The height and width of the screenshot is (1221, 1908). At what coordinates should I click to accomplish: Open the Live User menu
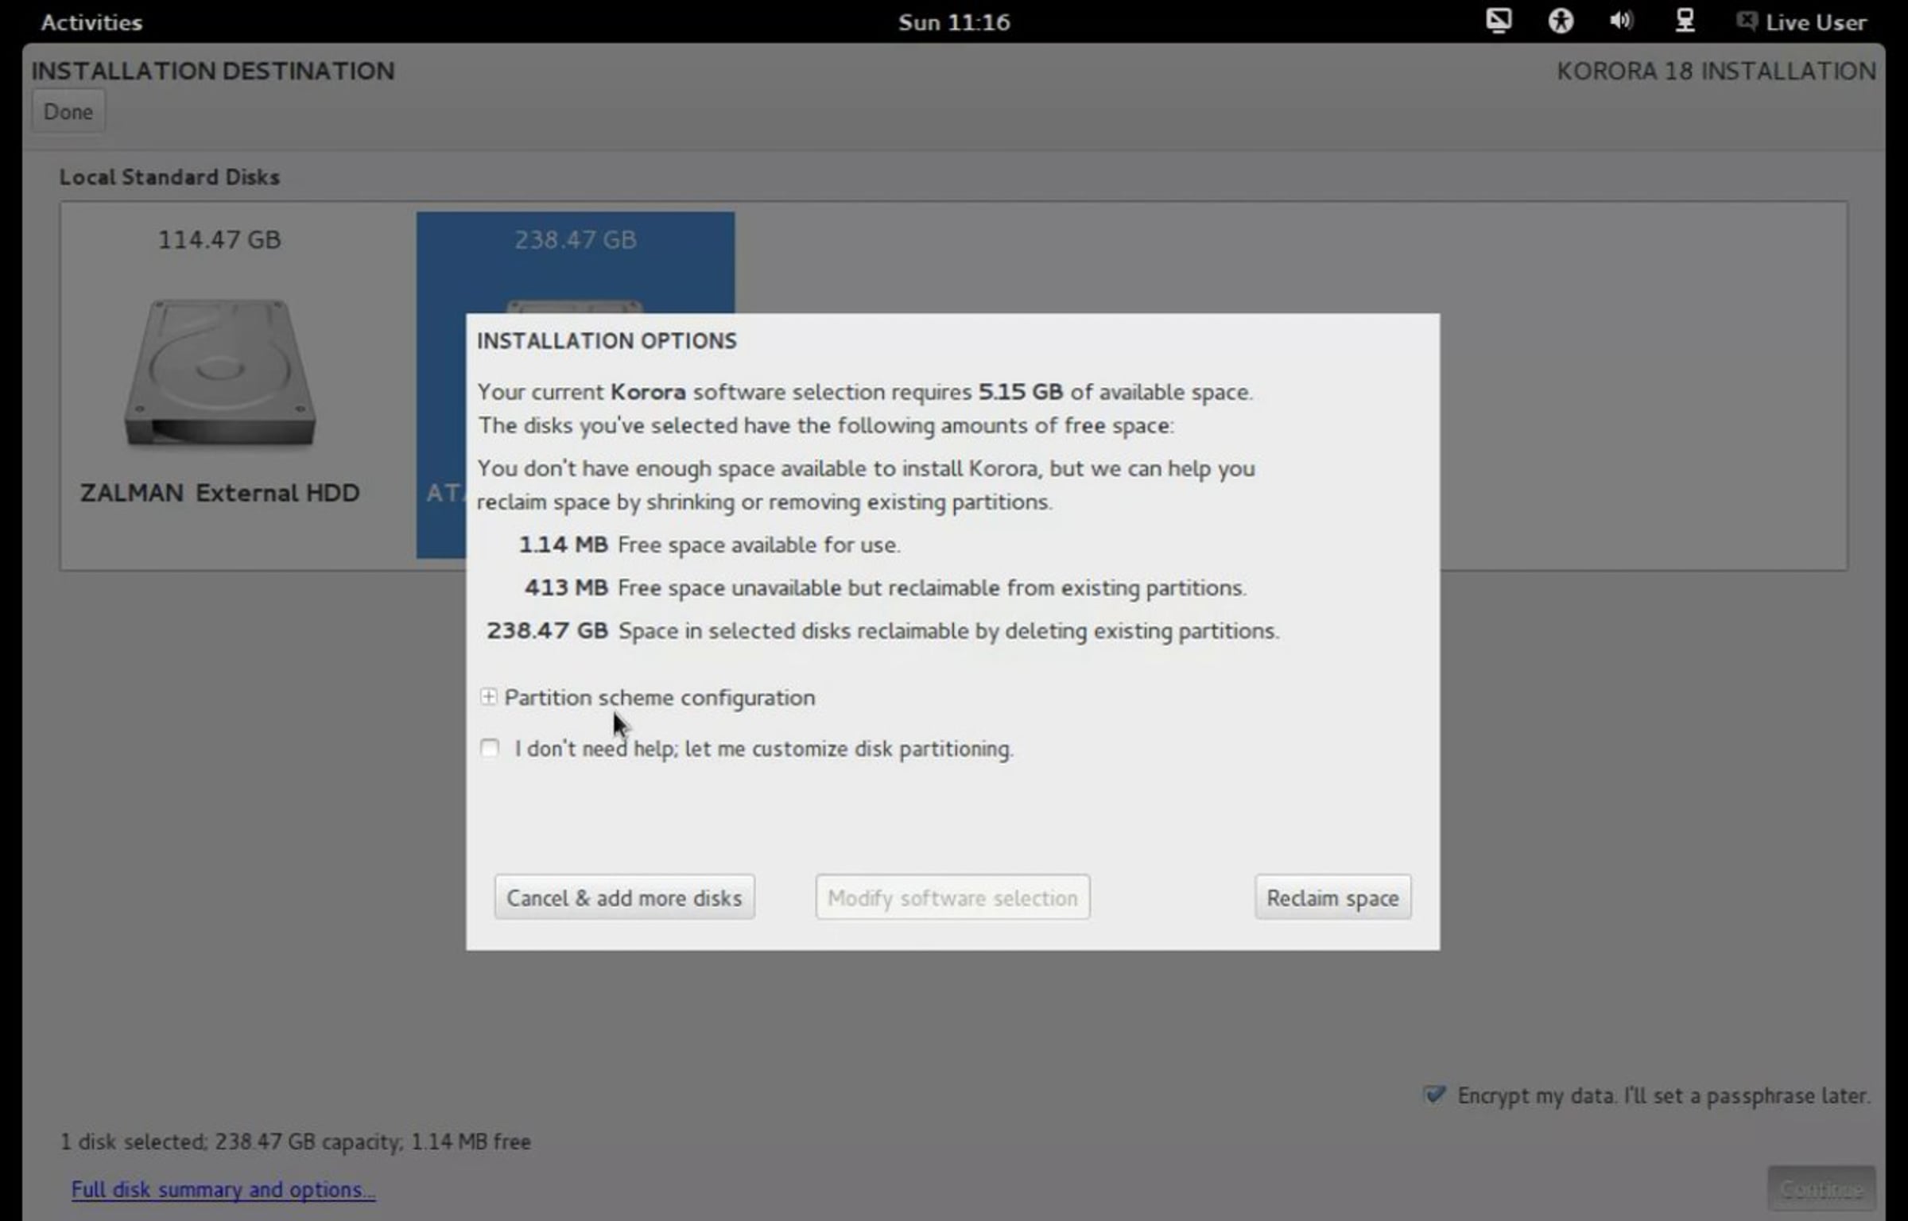pos(1816,21)
